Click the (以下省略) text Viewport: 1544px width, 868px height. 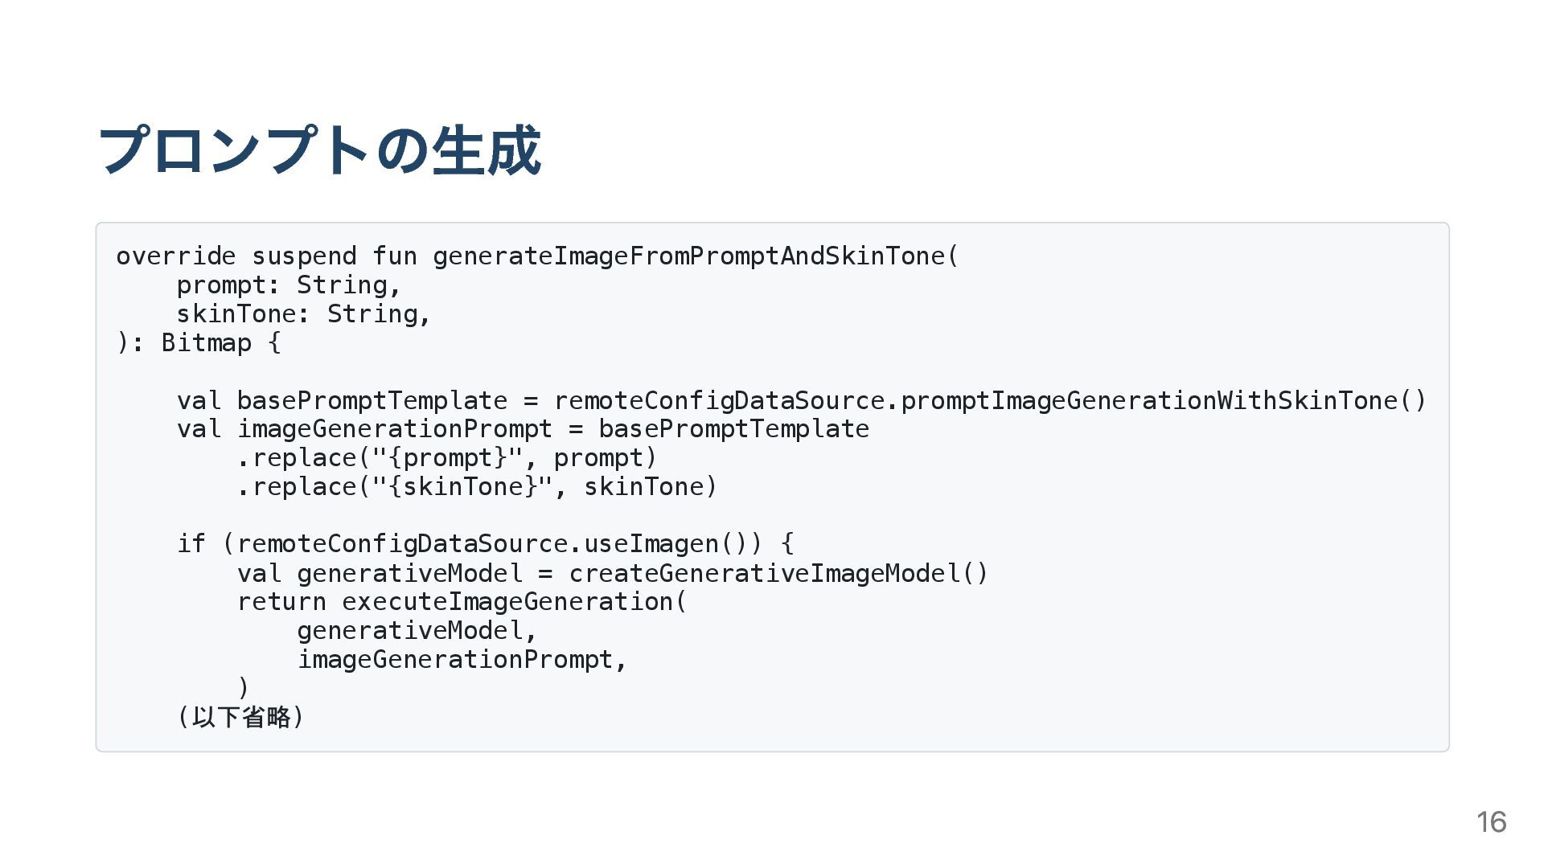(x=241, y=717)
